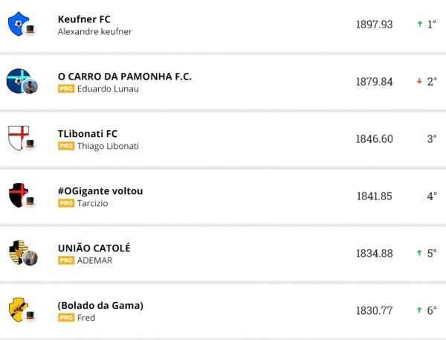Image resolution: width=446 pixels, height=340 pixels.
Task: Open #OGigante voltou team page
Action: point(100,191)
